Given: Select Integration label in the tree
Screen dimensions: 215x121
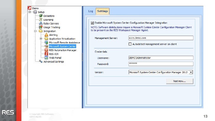Looking at the screenshot, I should (x=50, y=31).
